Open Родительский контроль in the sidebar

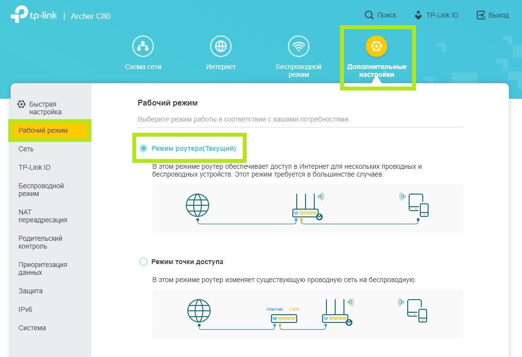click(x=40, y=242)
